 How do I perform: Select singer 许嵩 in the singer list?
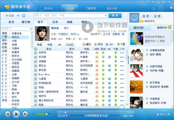pyautogui.click(x=14, y=41)
